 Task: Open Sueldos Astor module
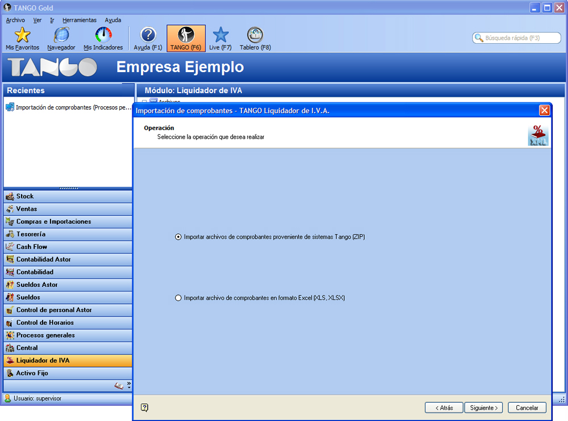coord(68,285)
